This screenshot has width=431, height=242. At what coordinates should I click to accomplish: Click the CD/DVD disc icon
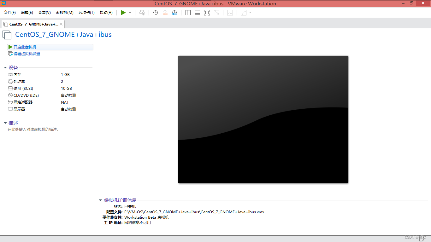point(10,95)
